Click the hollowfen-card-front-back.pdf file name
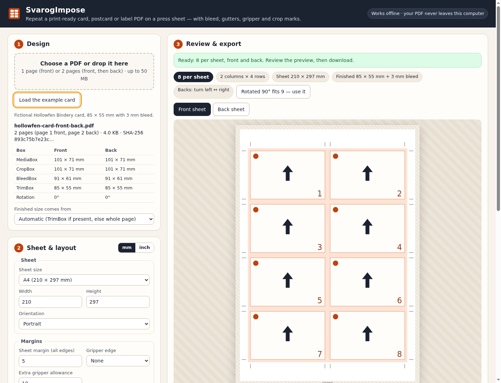 click(54, 126)
